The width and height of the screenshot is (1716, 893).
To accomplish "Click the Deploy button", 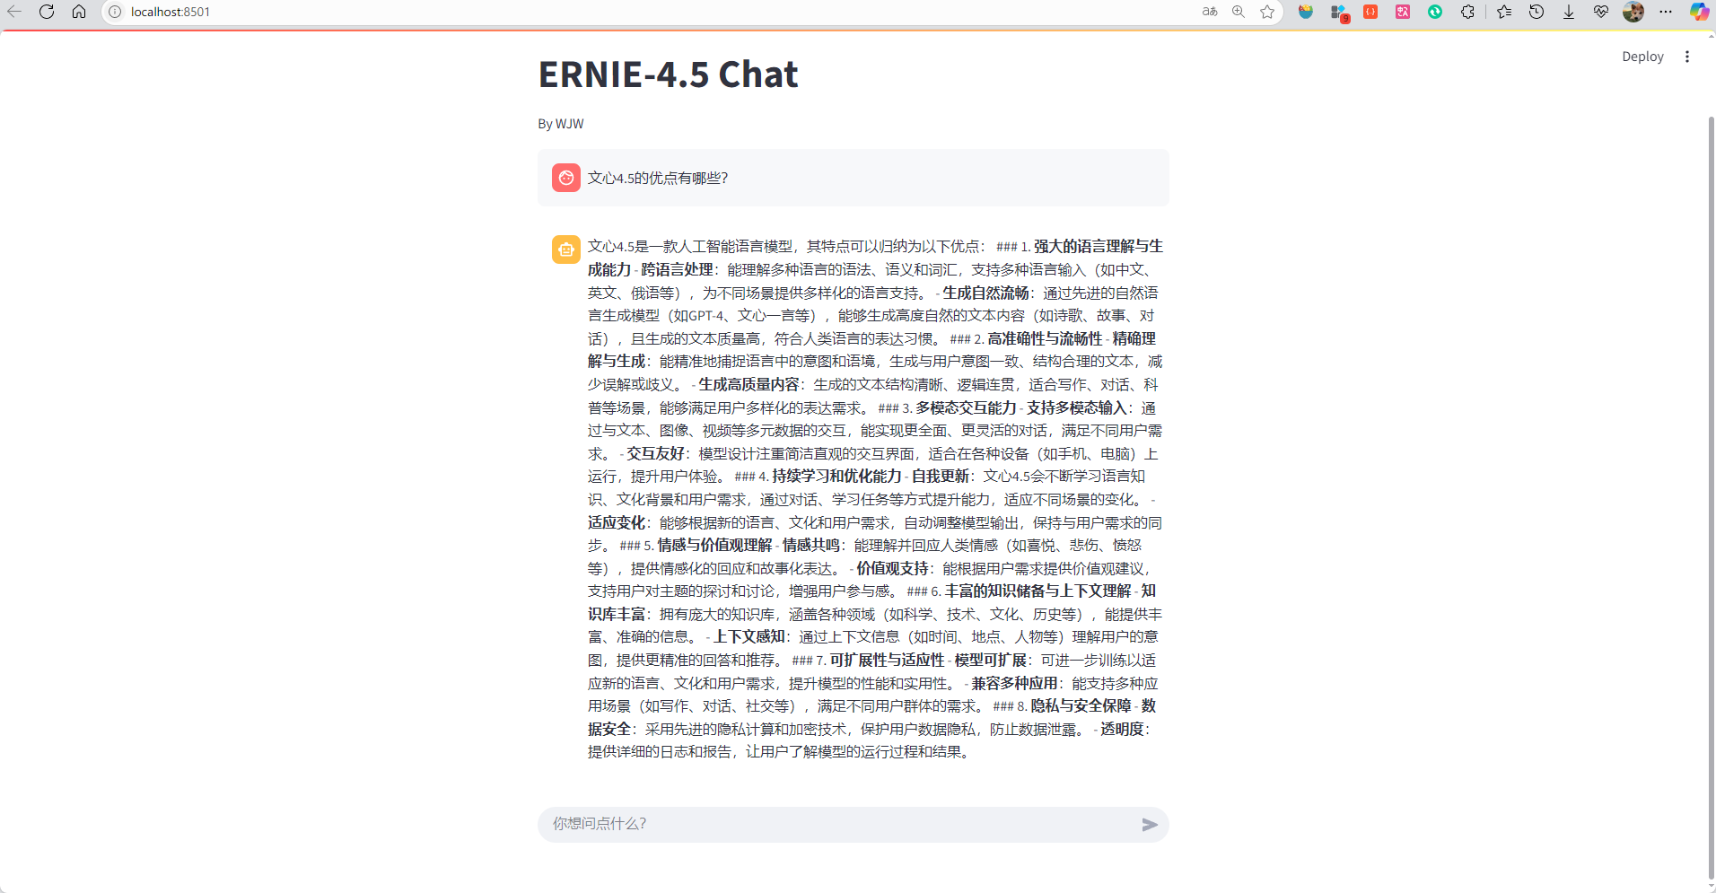I will click(x=1642, y=57).
